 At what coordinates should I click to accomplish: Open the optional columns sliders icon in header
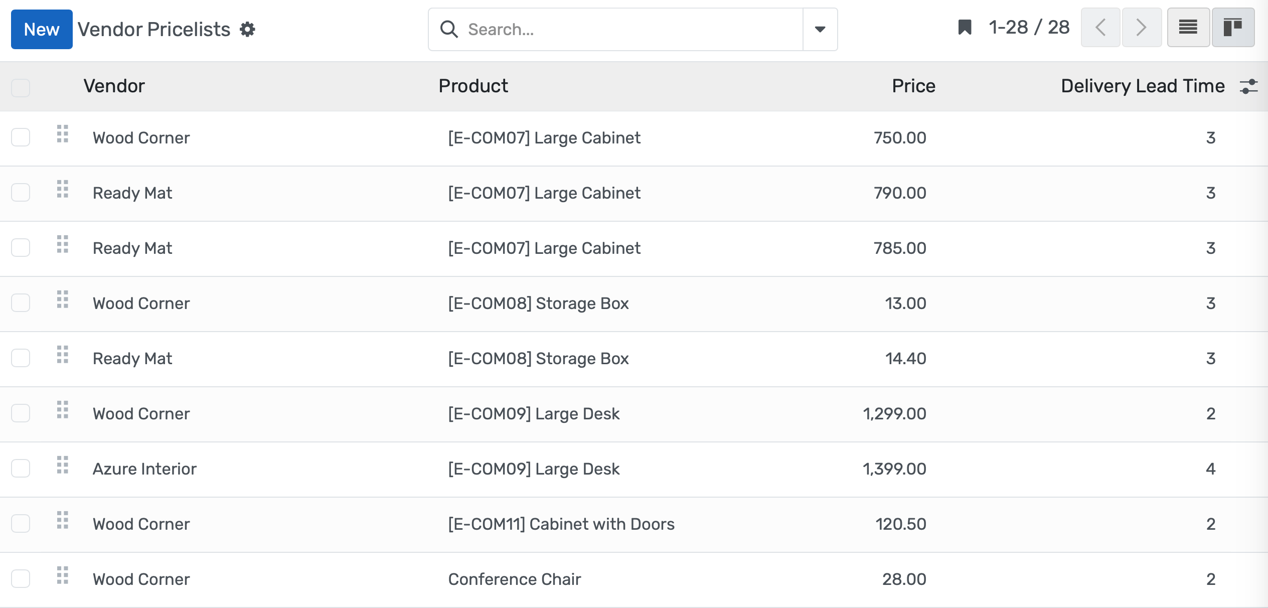(x=1249, y=86)
